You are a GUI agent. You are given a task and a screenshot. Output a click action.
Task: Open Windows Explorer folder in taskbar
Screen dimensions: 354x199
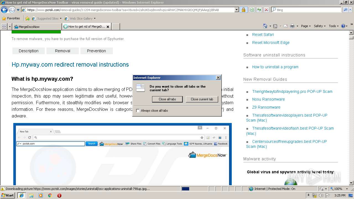tap(31, 195)
